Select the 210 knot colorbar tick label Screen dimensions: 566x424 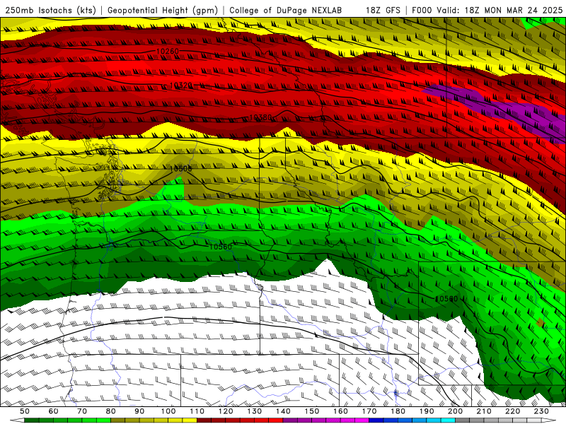484,411
